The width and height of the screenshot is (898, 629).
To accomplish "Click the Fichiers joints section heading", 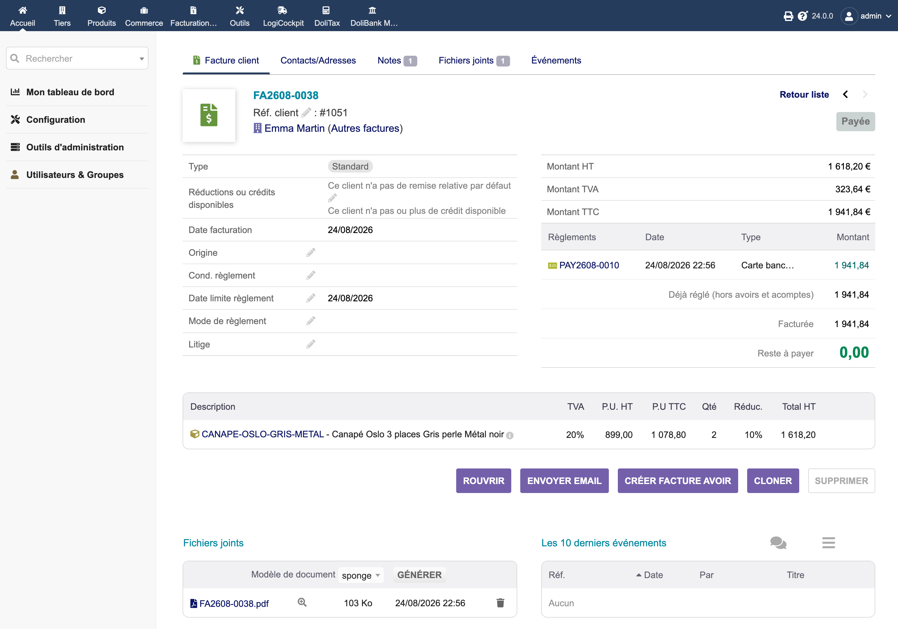I will (x=213, y=543).
